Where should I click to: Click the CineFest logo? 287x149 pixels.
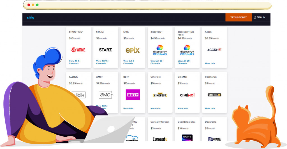click(x=160, y=95)
